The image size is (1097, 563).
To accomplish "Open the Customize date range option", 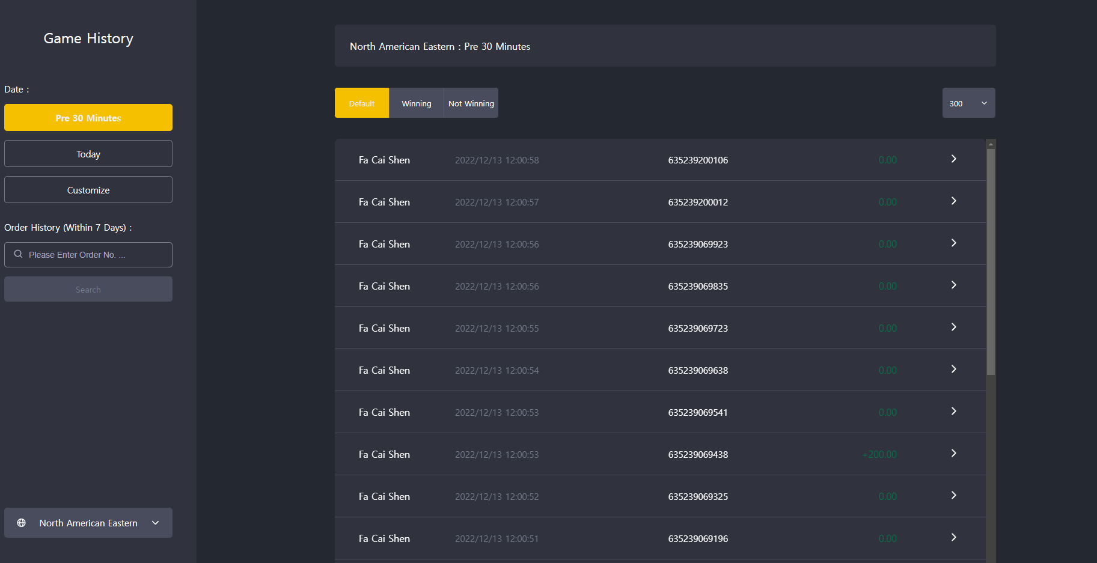I will click(x=88, y=190).
